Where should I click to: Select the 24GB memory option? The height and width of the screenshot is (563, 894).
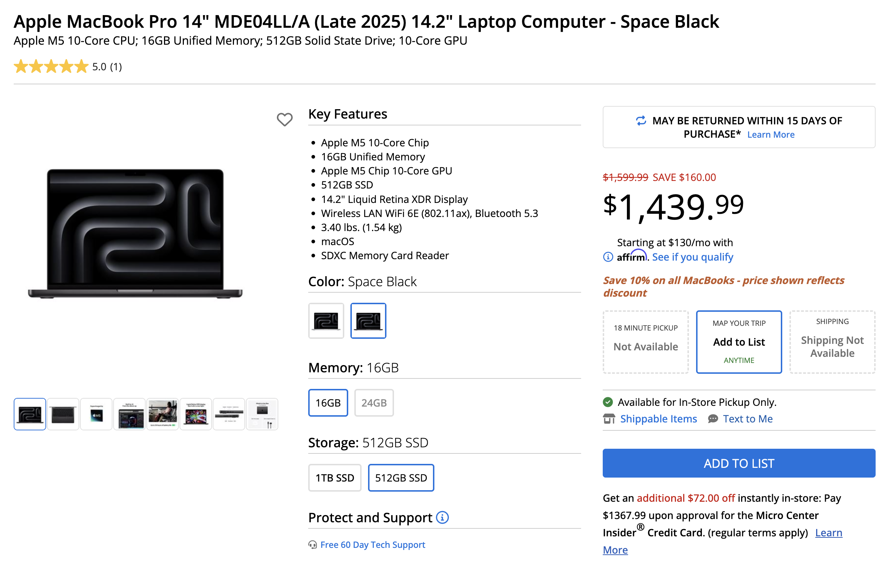click(374, 403)
